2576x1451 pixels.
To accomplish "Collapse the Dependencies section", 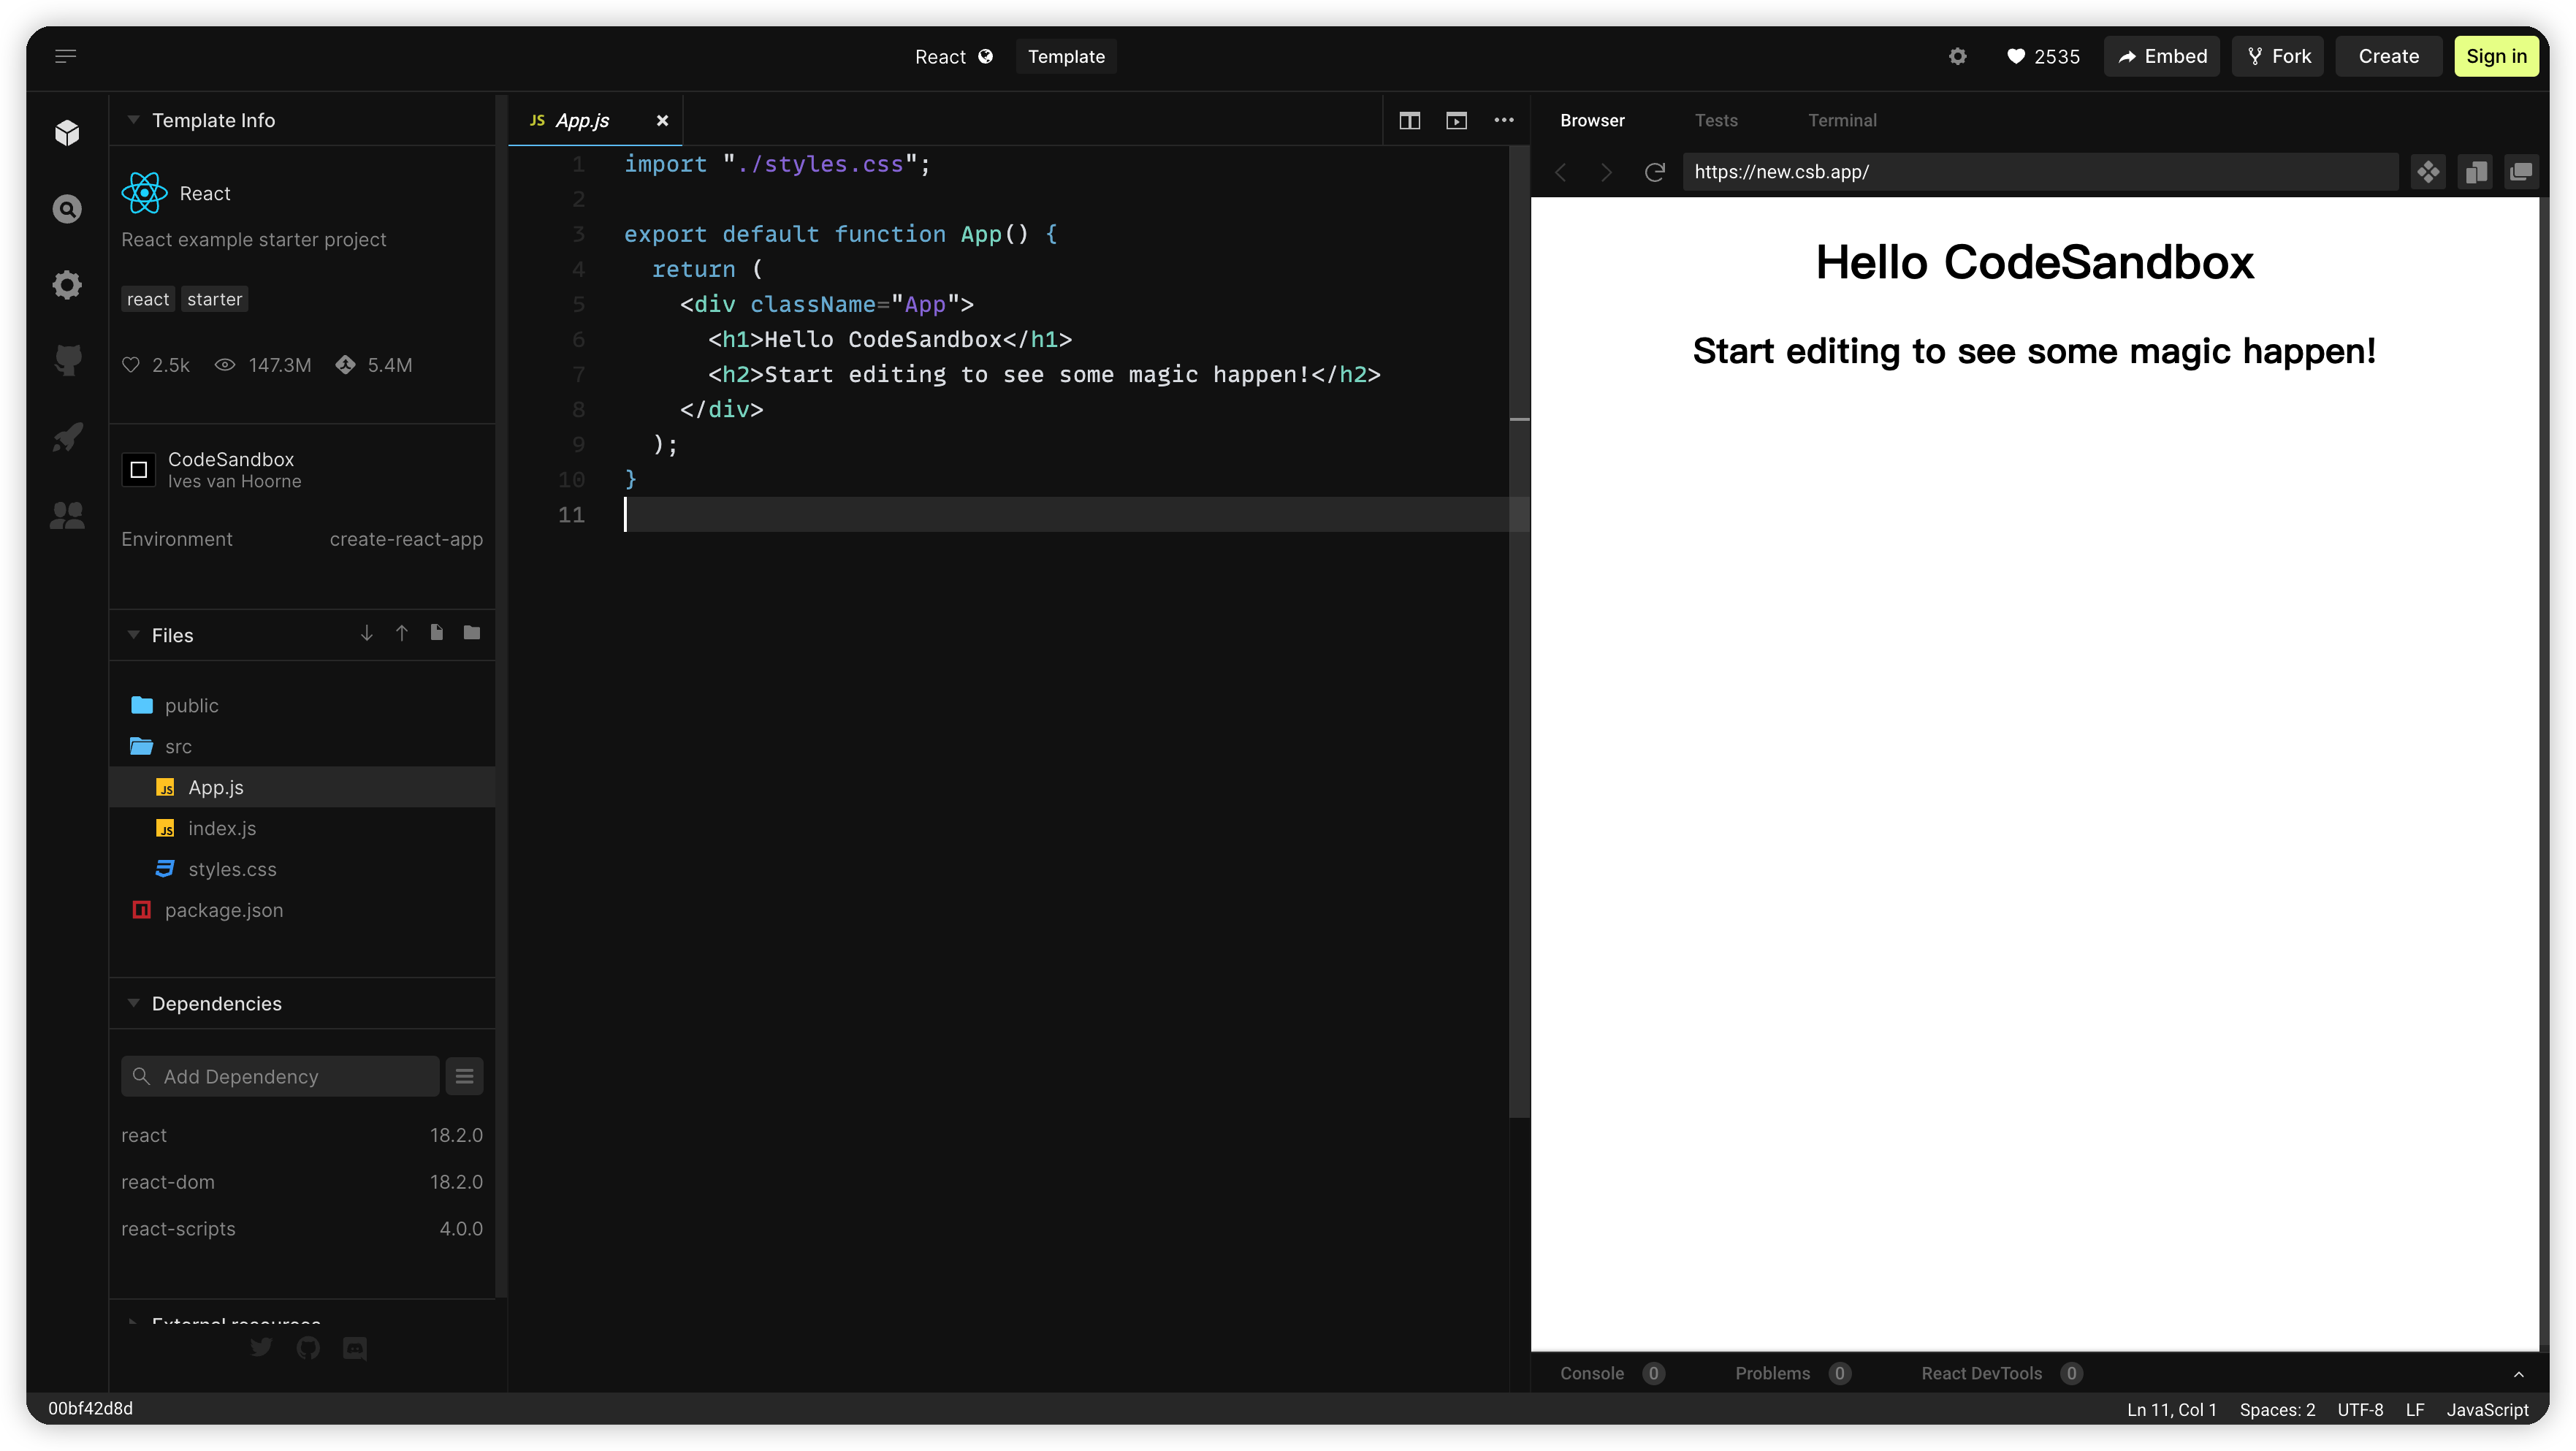I will pyautogui.click(x=133, y=1003).
